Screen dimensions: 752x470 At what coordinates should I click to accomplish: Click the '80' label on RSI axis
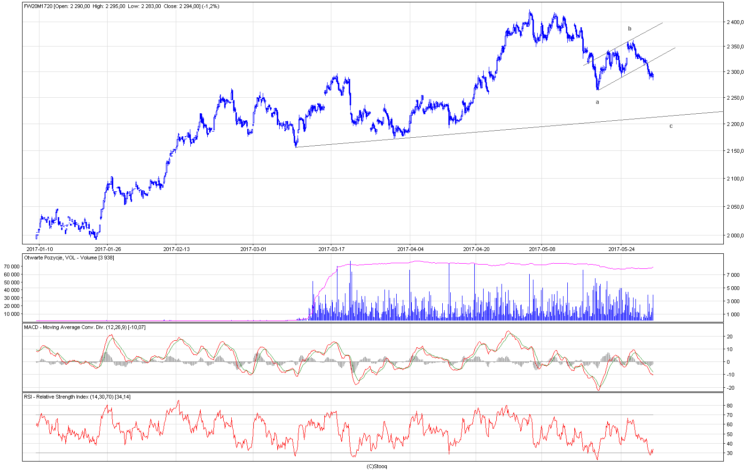click(729, 406)
